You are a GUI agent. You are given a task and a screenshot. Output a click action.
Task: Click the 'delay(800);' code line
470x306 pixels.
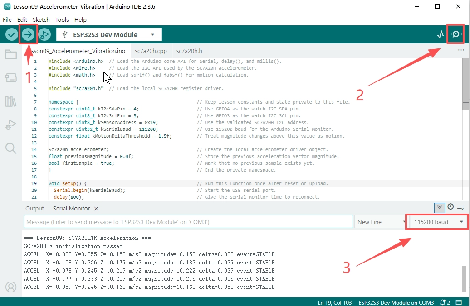pos(69,197)
